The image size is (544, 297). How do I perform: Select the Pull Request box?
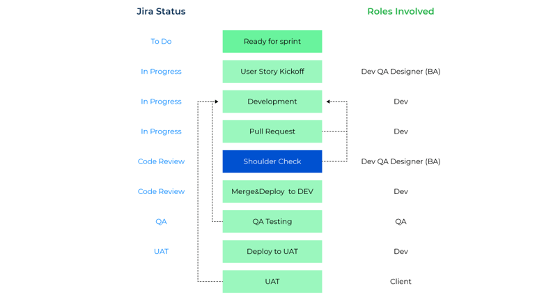coord(272,131)
